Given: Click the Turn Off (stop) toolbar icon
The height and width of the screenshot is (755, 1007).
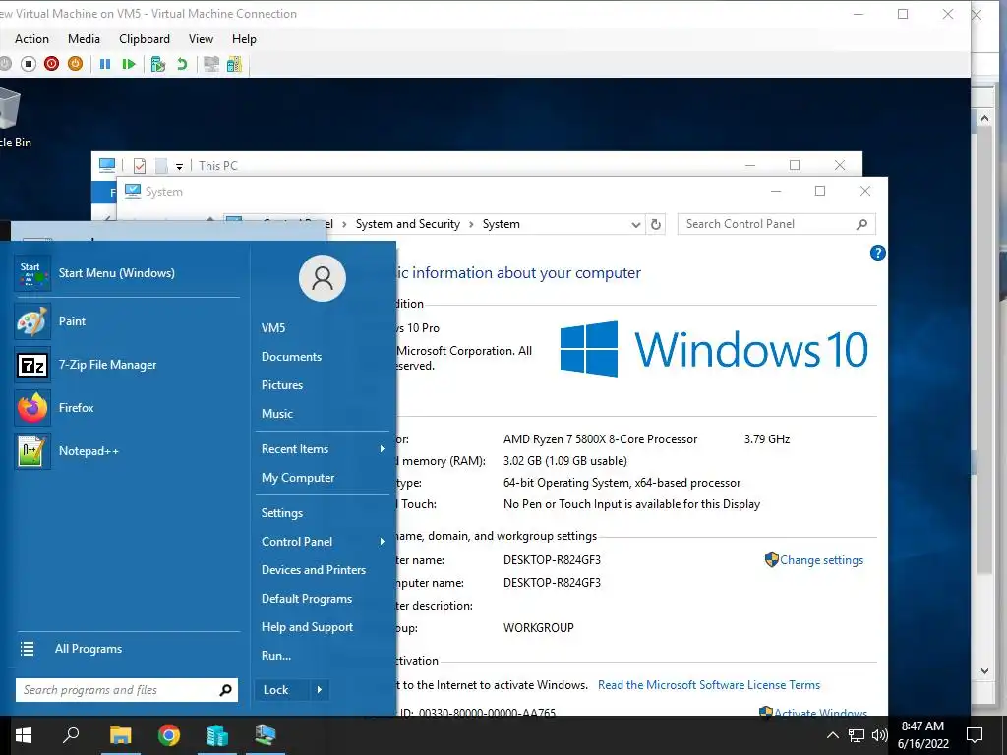Looking at the screenshot, I should (x=29, y=64).
